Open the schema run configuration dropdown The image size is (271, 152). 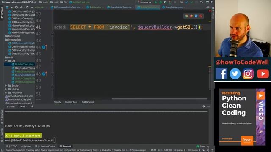(x=144, y=2)
